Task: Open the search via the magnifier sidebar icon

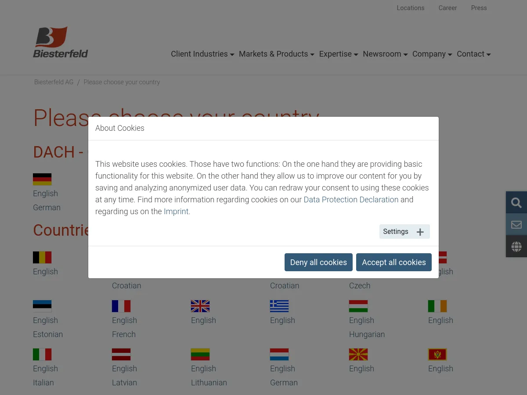Action: pyautogui.click(x=516, y=202)
